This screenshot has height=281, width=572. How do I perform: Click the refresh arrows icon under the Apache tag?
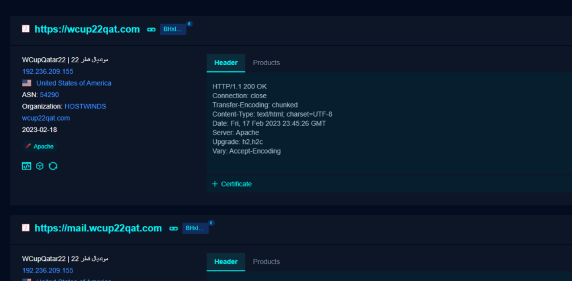pyautogui.click(x=53, y=166)
